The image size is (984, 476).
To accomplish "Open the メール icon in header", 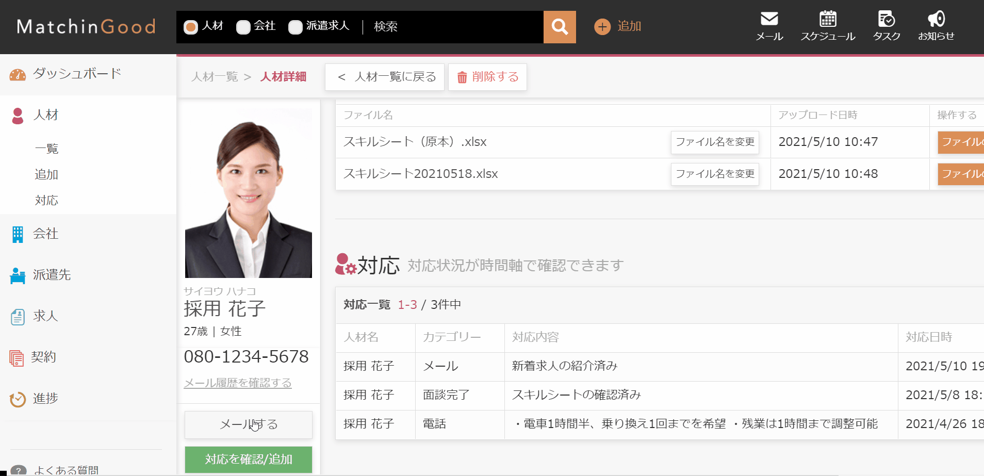I will coord(769,26).
